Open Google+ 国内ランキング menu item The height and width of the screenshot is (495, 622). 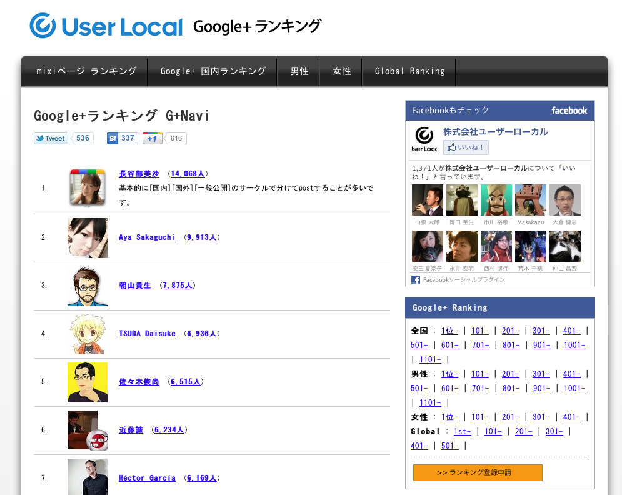click(x=213, y=71)
